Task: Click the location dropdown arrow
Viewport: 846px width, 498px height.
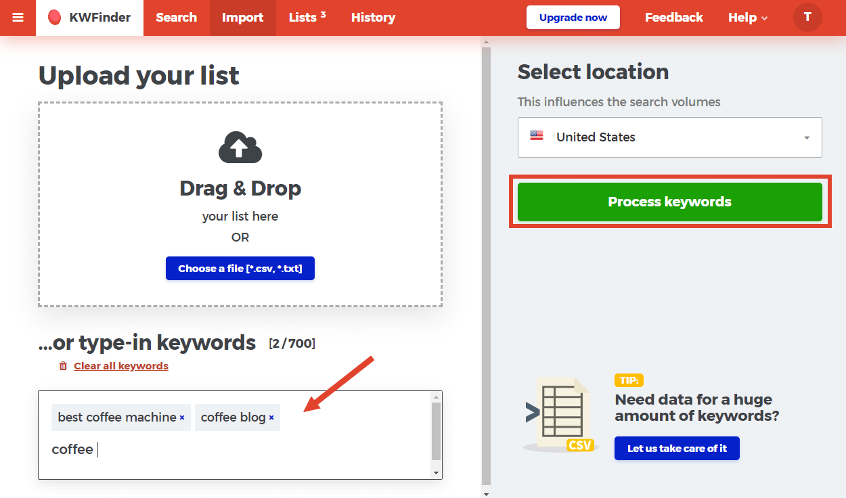Action: coord(807,137)
